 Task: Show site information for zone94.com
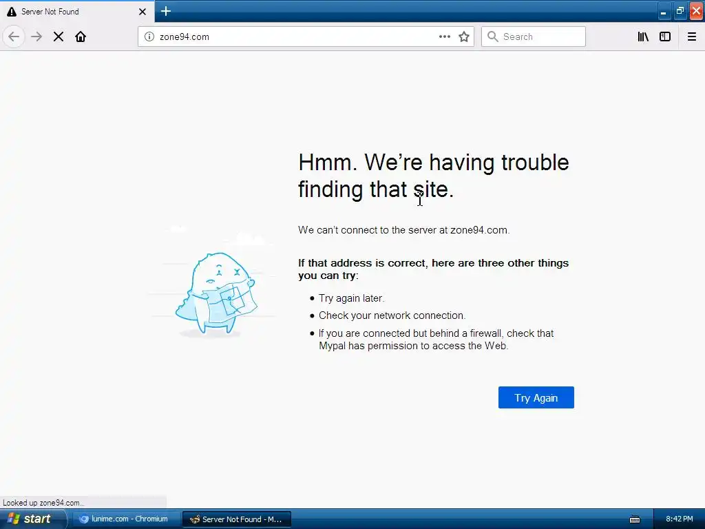149,37
